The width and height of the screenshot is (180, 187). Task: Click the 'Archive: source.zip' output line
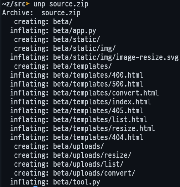click(x=41, y=13)
